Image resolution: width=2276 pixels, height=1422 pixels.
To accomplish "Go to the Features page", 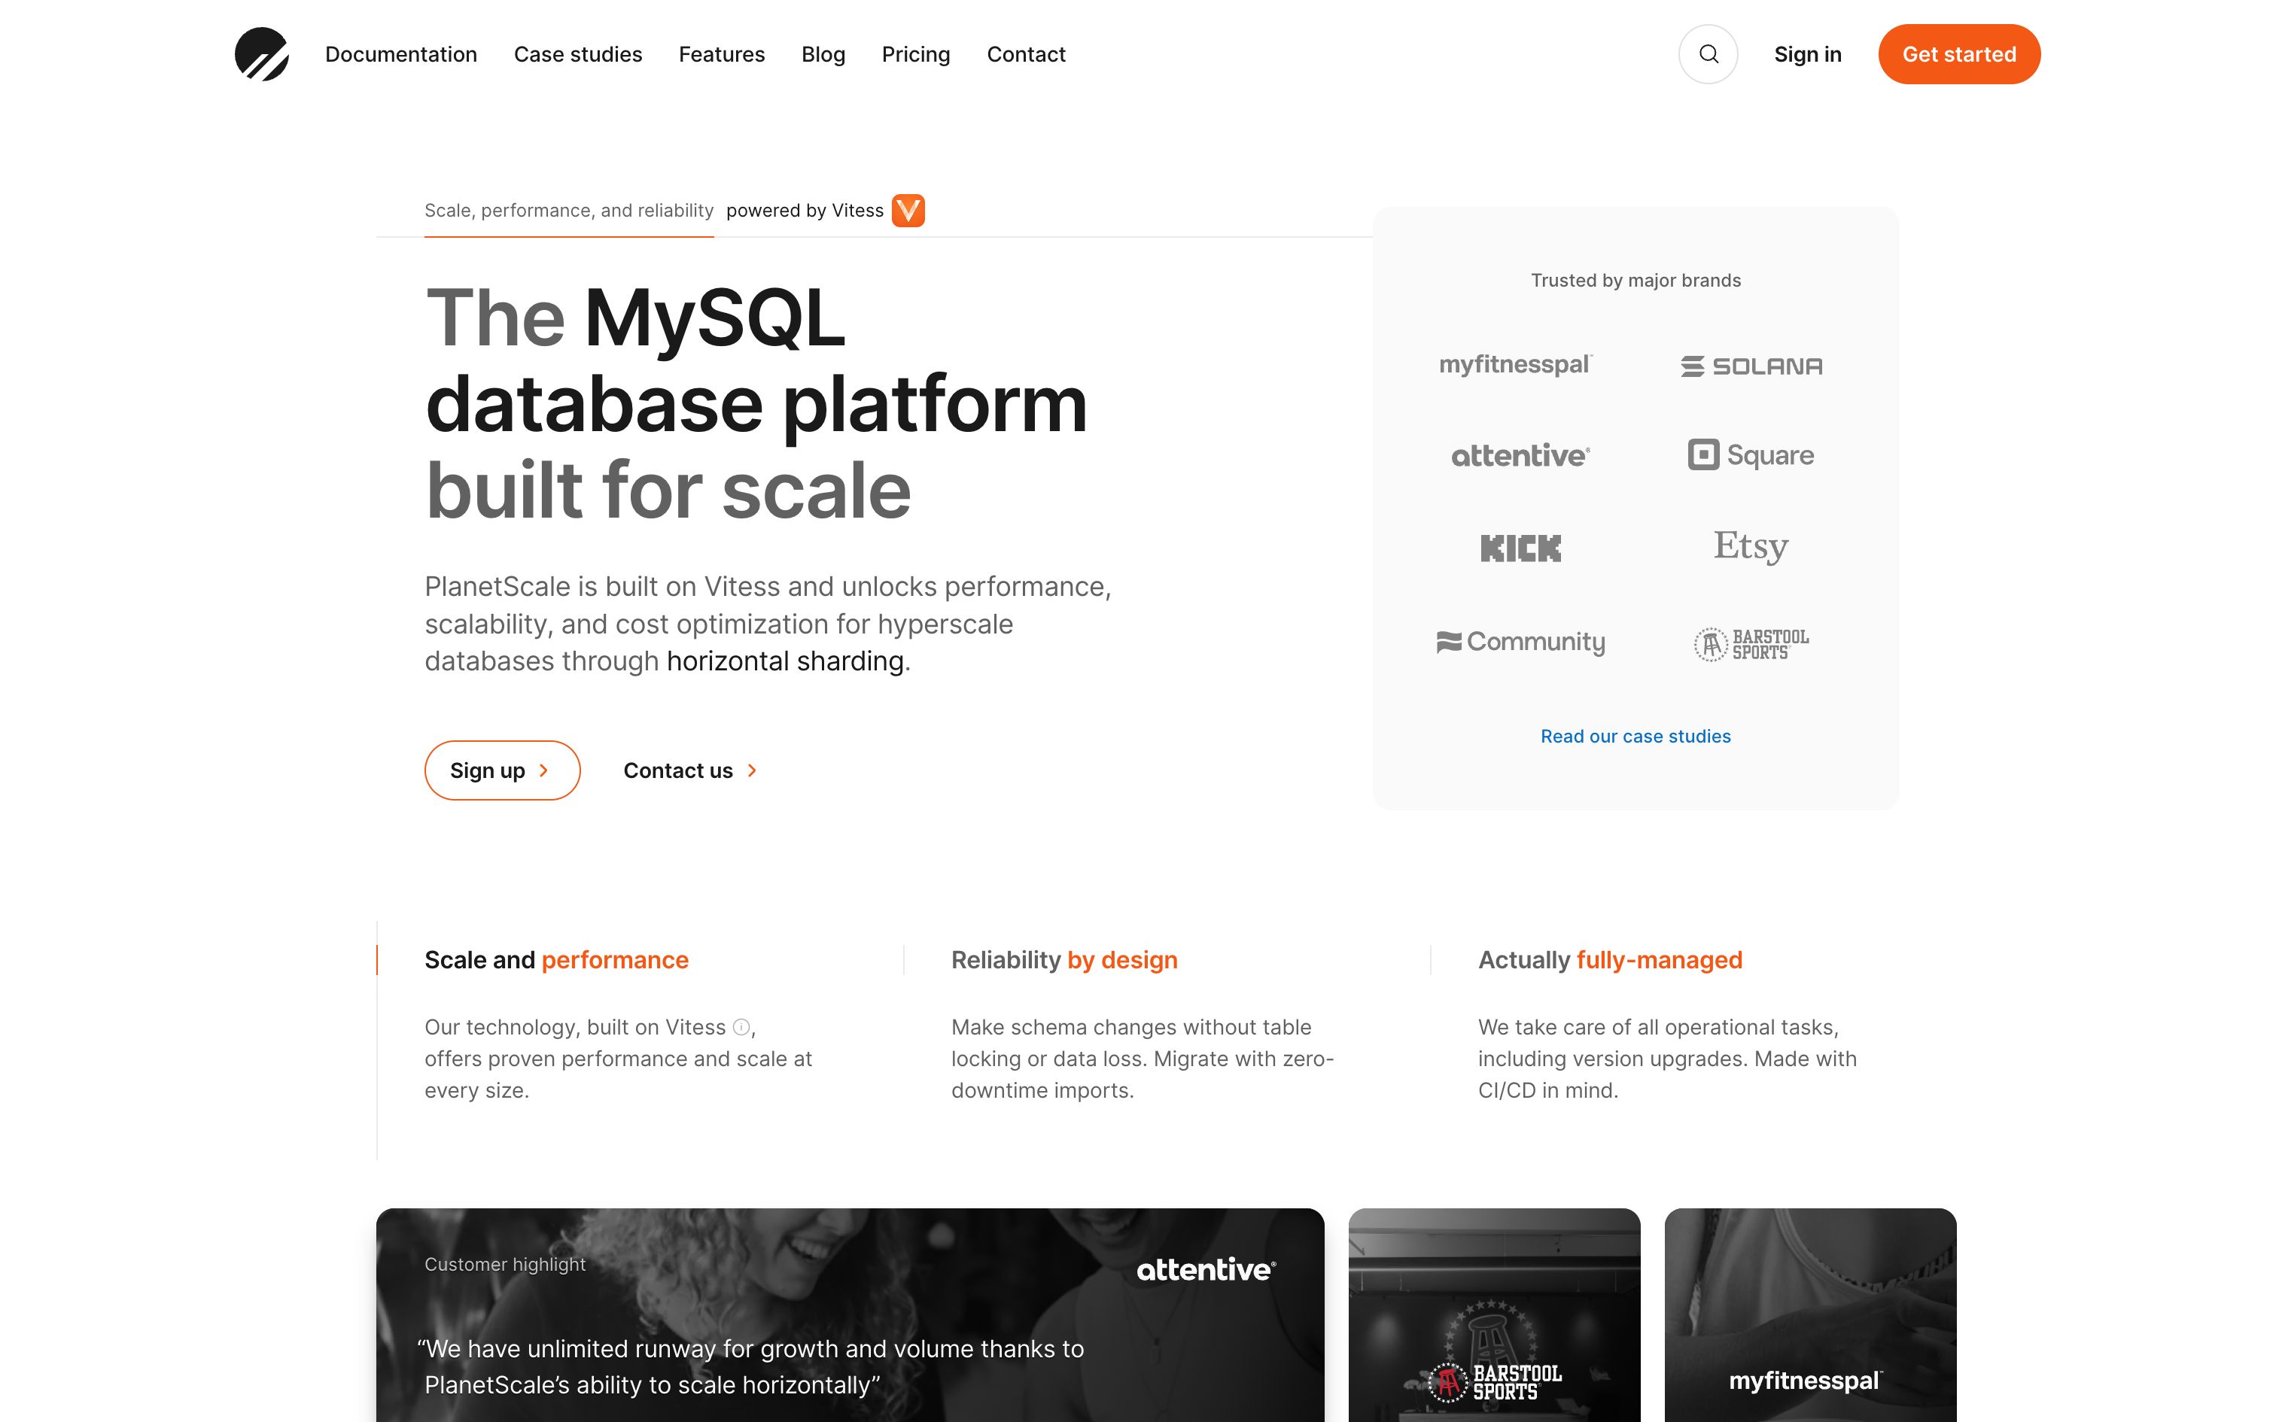I will (721, 54).
